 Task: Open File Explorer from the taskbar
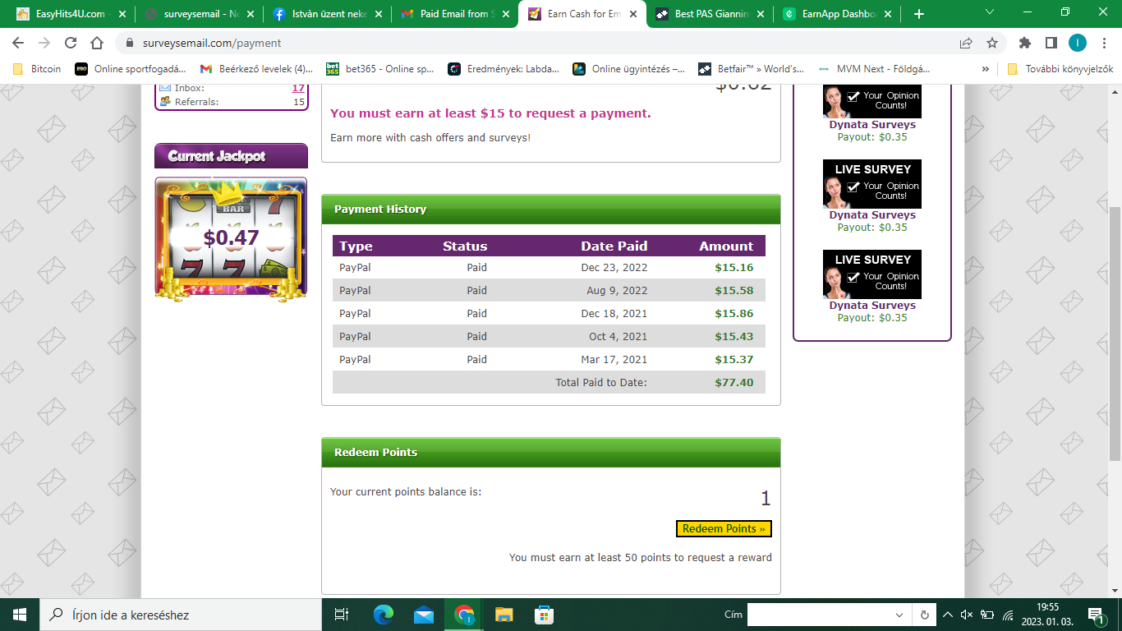pos(504,615)
